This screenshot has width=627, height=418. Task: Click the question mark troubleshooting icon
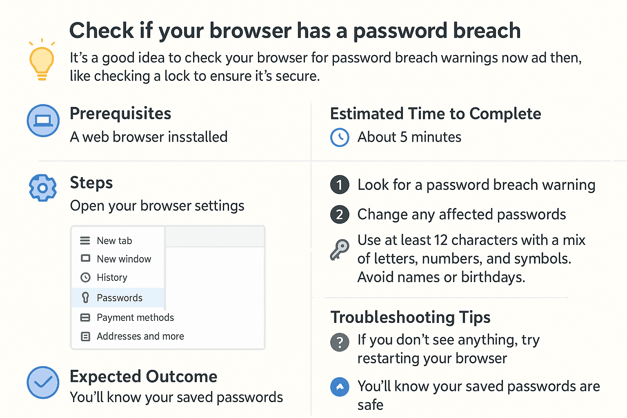[x=340, y=342]
